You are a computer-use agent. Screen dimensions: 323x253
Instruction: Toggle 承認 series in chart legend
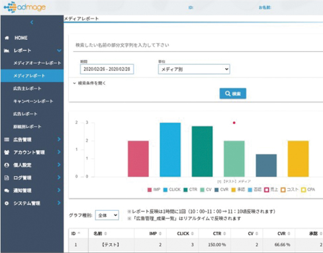[238, 189]
